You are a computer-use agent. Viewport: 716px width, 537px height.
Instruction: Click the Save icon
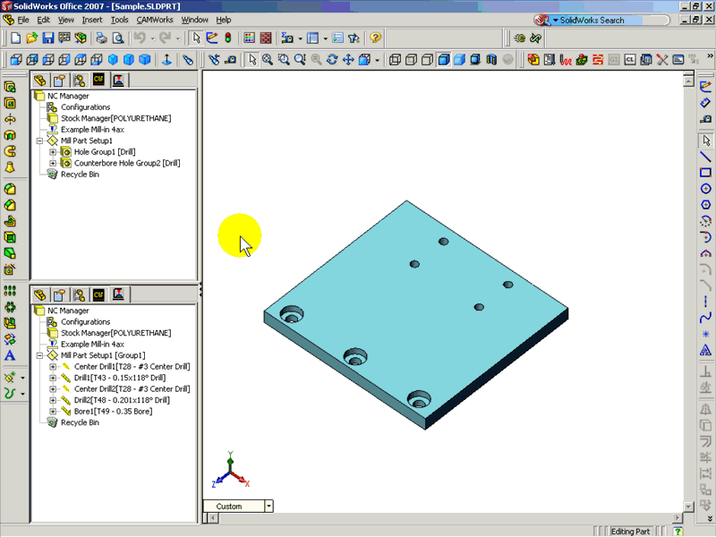click(x=48, y=38)
